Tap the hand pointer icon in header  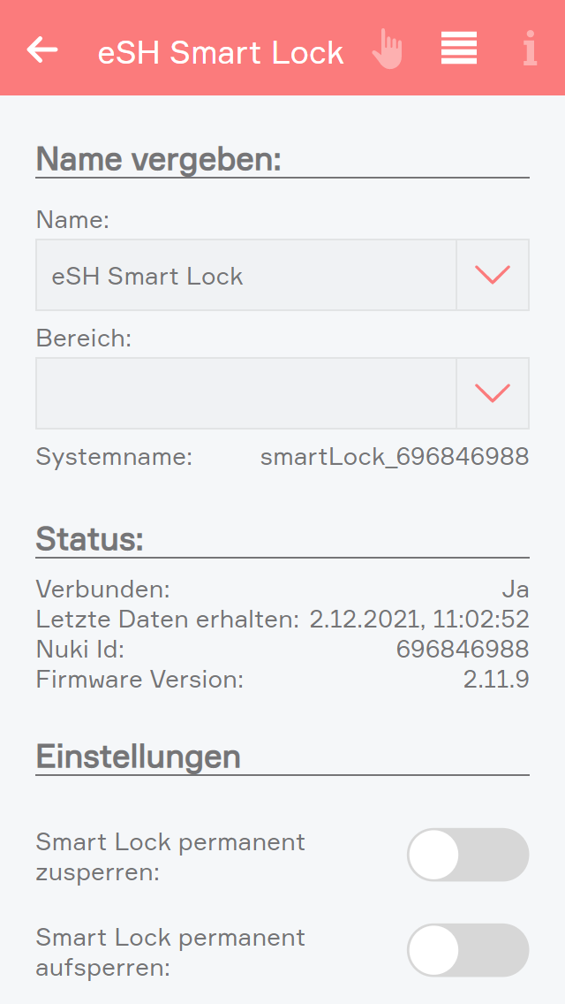coord(387,49)
